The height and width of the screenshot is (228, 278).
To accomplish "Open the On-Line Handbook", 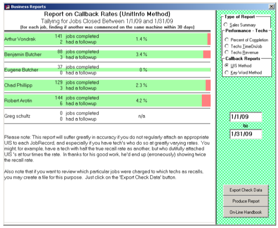I will [x=246, y=212].
